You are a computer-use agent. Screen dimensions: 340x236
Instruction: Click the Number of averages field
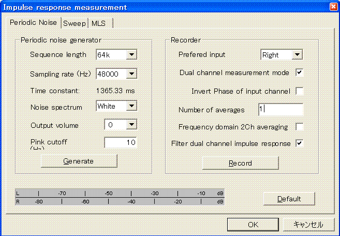click(x=280, y=110)
